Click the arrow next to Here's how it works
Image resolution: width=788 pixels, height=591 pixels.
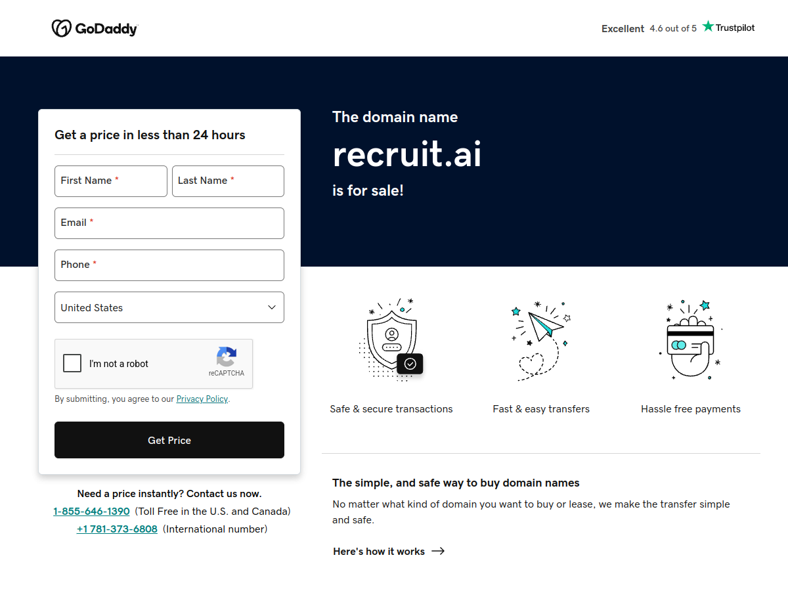click(x=438, y=551)
